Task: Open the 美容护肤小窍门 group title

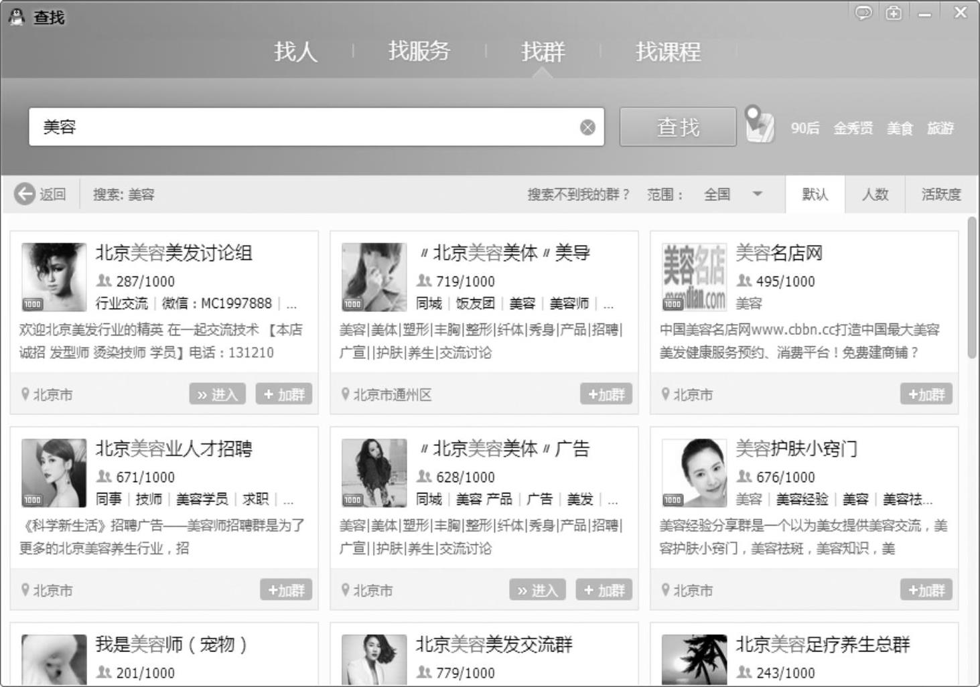Action: point(796,449)
